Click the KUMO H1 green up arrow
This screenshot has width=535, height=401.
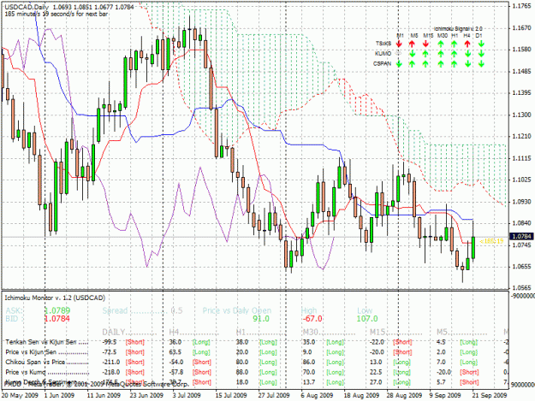(455, 54)
